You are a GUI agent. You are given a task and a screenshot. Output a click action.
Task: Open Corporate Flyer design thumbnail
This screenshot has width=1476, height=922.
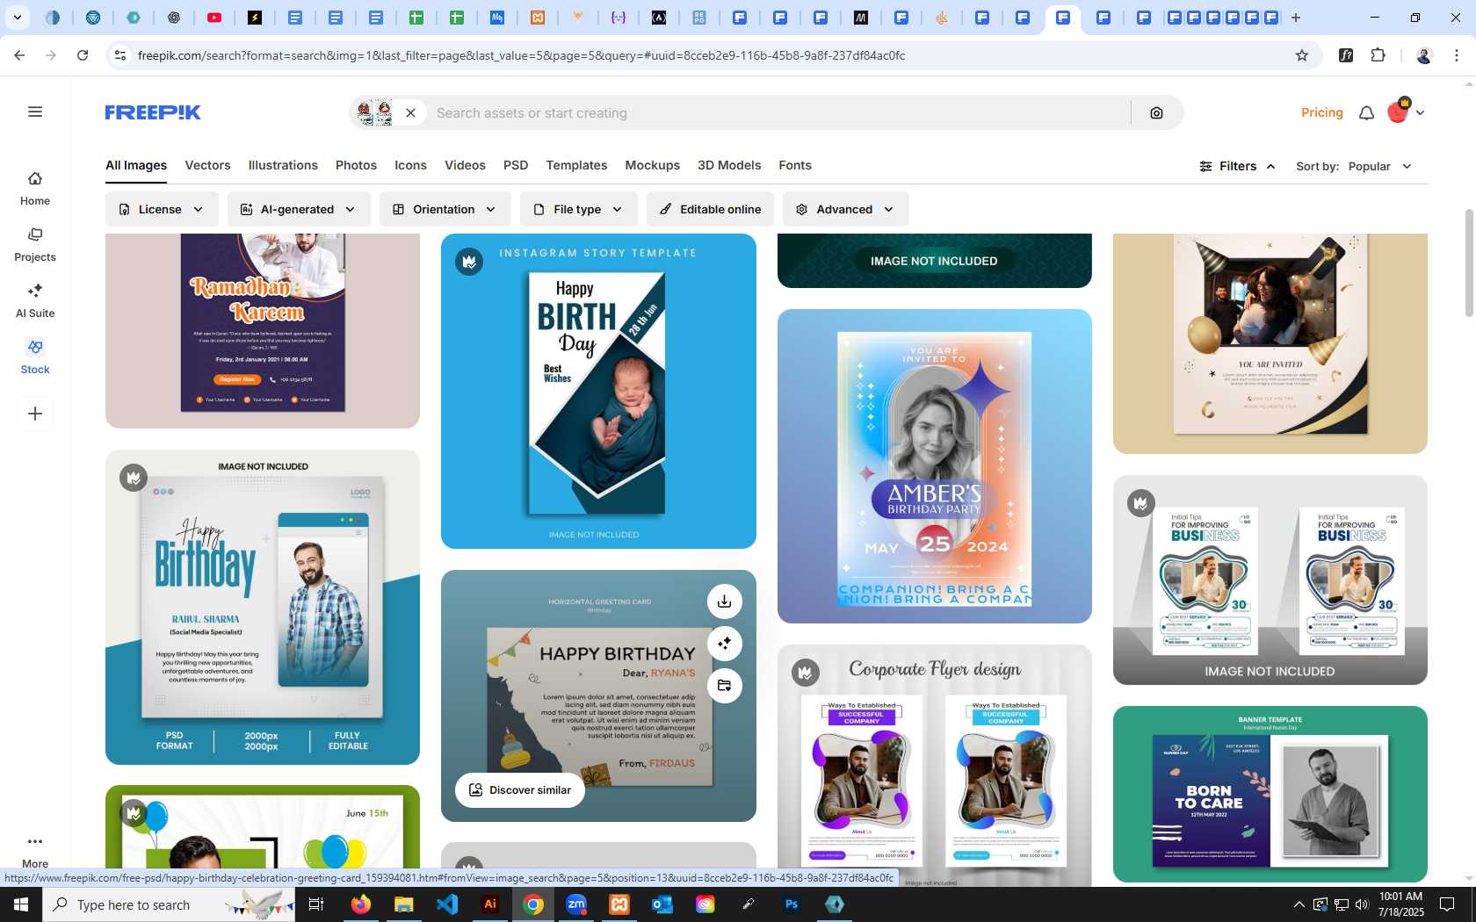click(934, 766)
